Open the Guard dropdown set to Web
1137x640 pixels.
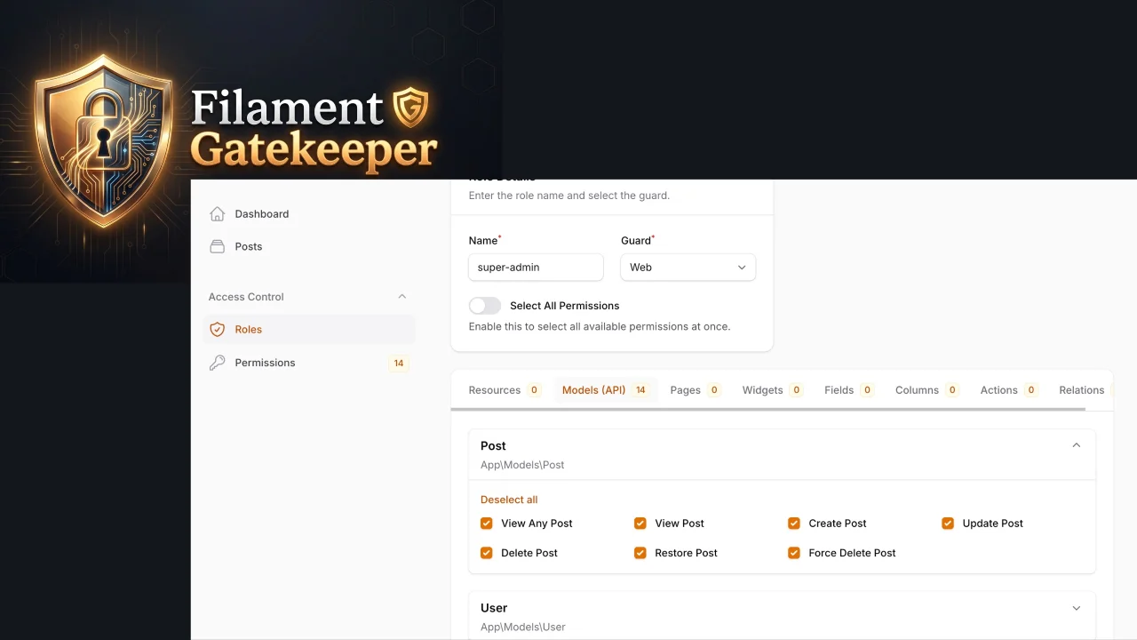tap(688, 267)
